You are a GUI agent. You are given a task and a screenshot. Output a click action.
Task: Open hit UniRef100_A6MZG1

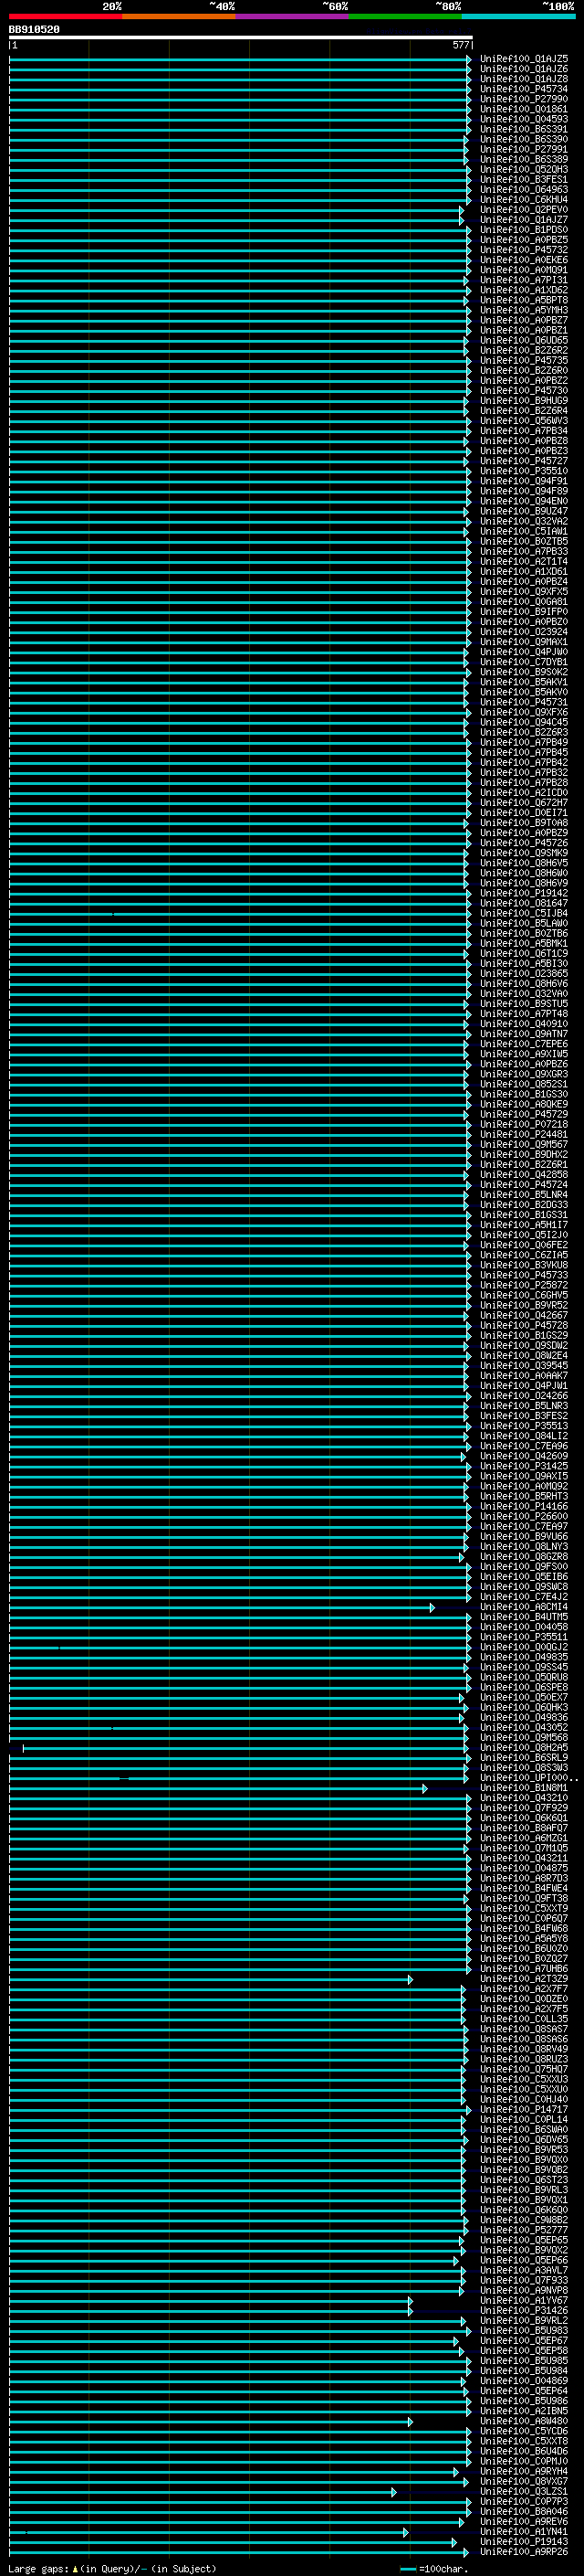[524, 1837]
